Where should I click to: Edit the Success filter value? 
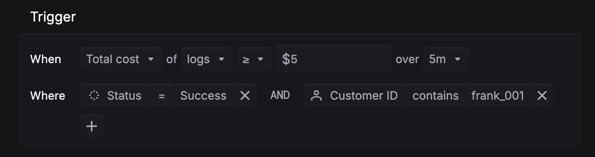(x=203, y=95)
